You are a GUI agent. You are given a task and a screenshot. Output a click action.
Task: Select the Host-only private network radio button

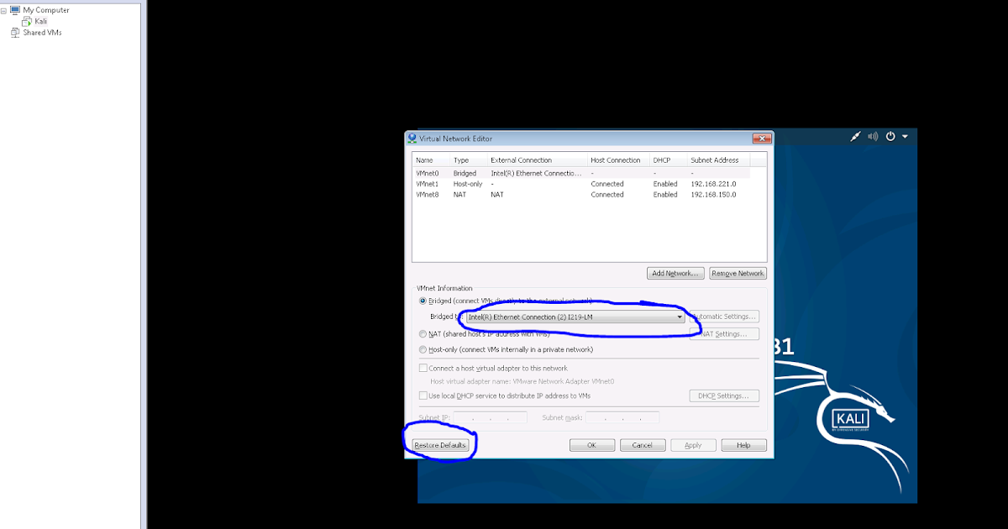[423, 348]
